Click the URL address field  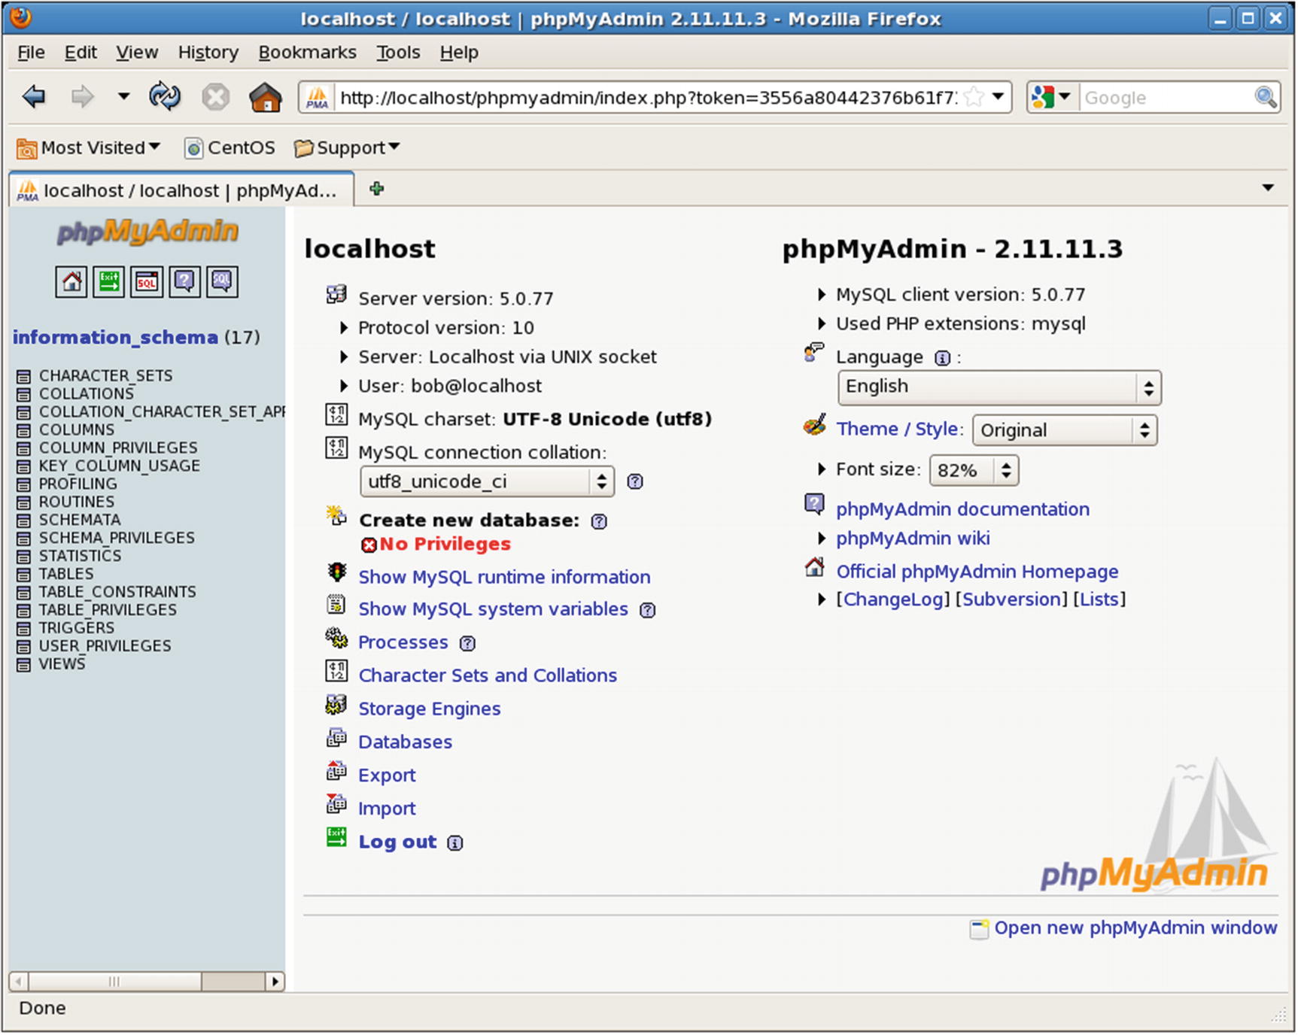point(647,98)
